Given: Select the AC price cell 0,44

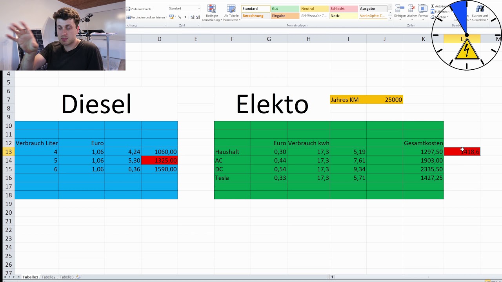Looking at the screenshot, I should click(x=269, y=160).
